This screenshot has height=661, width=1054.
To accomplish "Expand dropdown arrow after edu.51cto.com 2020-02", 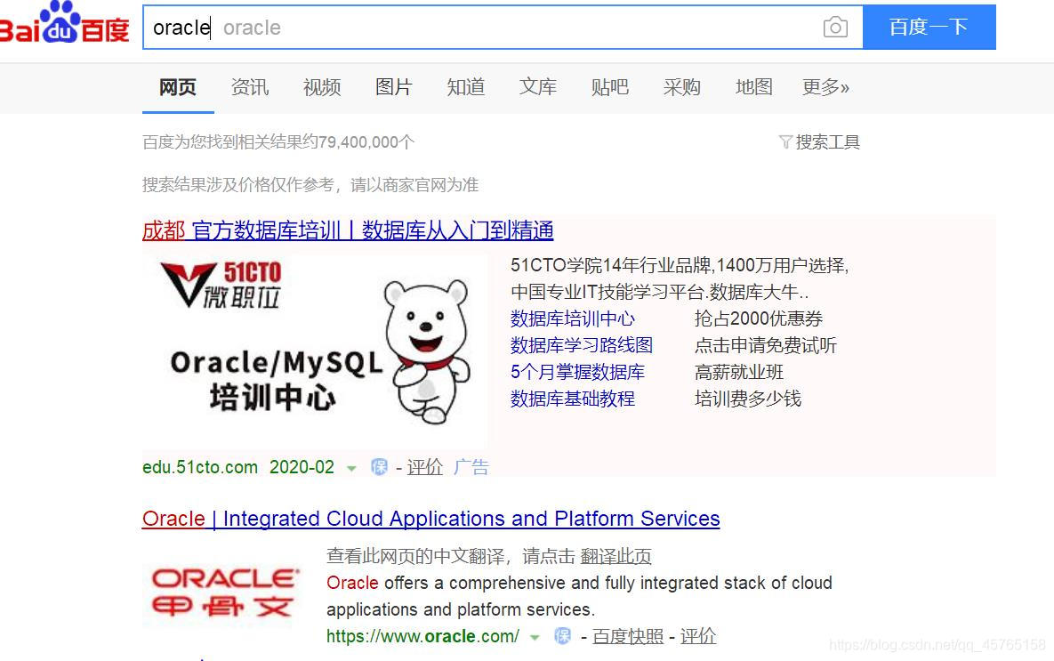I will [351, 468].
